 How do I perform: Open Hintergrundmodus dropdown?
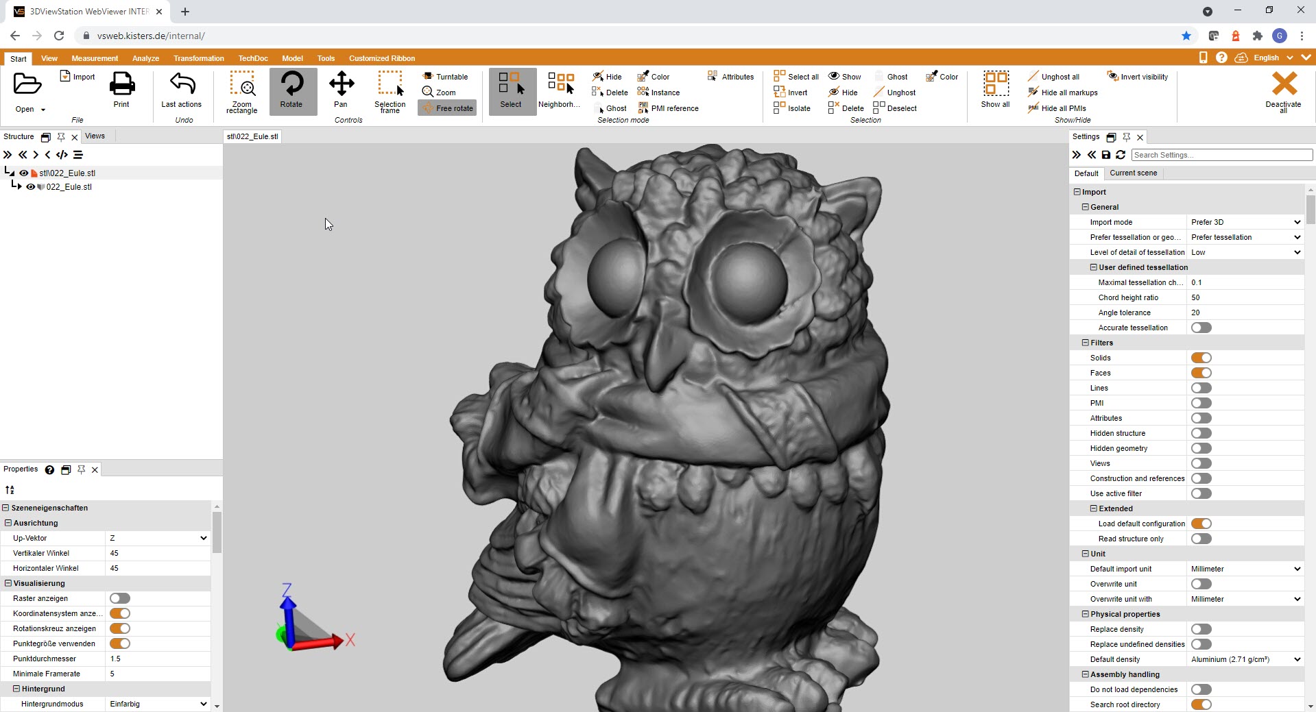(x=158, y=704)
